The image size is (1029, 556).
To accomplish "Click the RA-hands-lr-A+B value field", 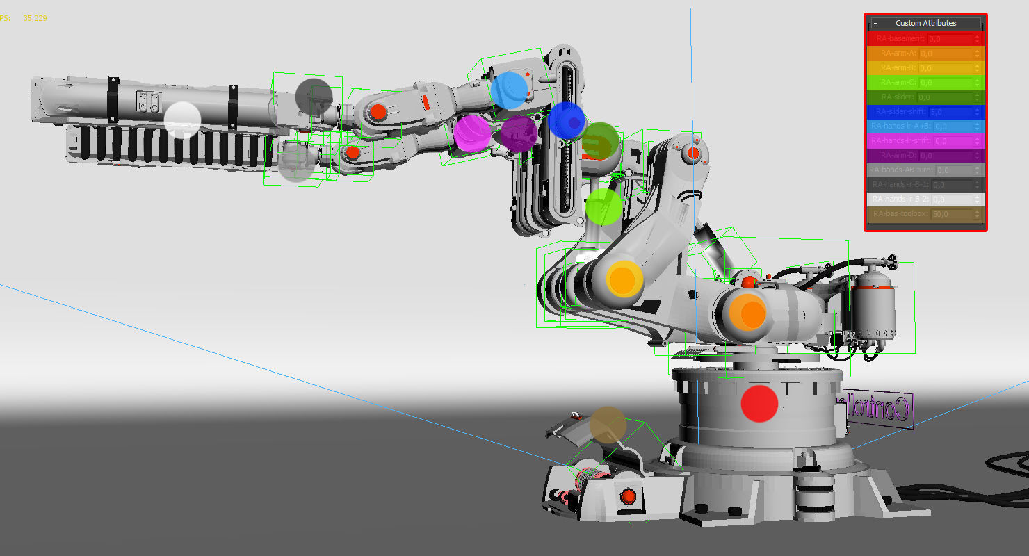I will 953,126.
